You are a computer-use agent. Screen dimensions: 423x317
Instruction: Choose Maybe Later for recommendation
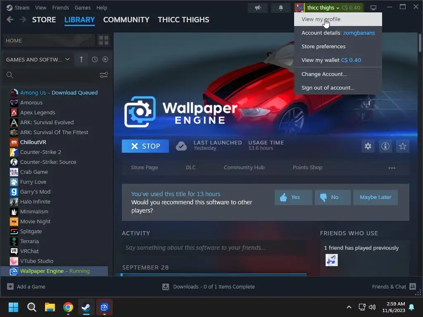tap(375, 197)
